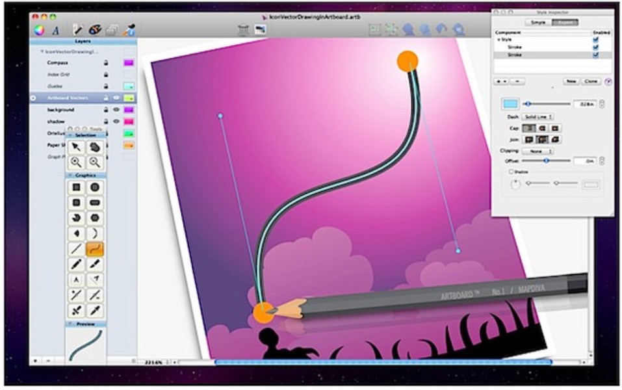
Task: Click the add layer plus button below Layers
Action: pos(35,361)
